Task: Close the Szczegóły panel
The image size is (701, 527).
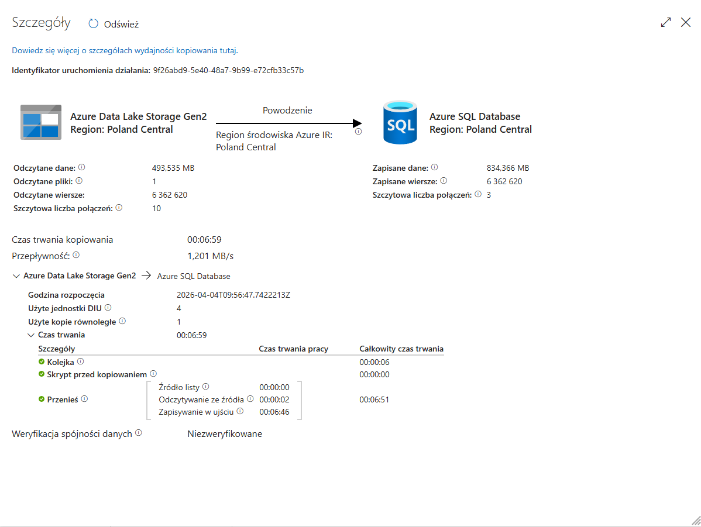Action: (686, 22)
